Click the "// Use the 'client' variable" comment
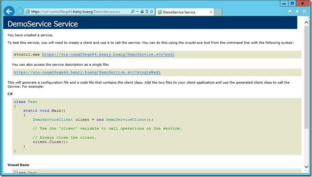 [x=107, y=128]
